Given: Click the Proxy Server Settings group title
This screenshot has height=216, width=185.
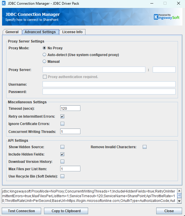Looking at the screenshot, I should coord(26,41).
